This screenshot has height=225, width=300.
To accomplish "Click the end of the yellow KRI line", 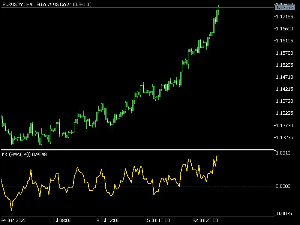I will [218, 156].
